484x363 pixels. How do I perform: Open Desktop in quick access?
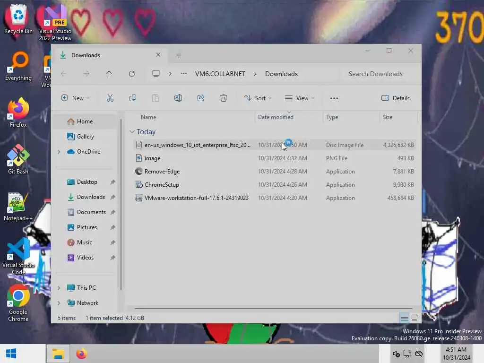[87, 182]
